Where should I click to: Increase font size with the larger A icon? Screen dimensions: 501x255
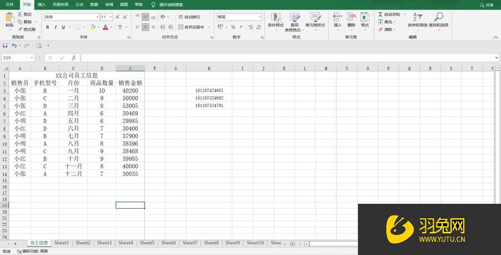117,17
